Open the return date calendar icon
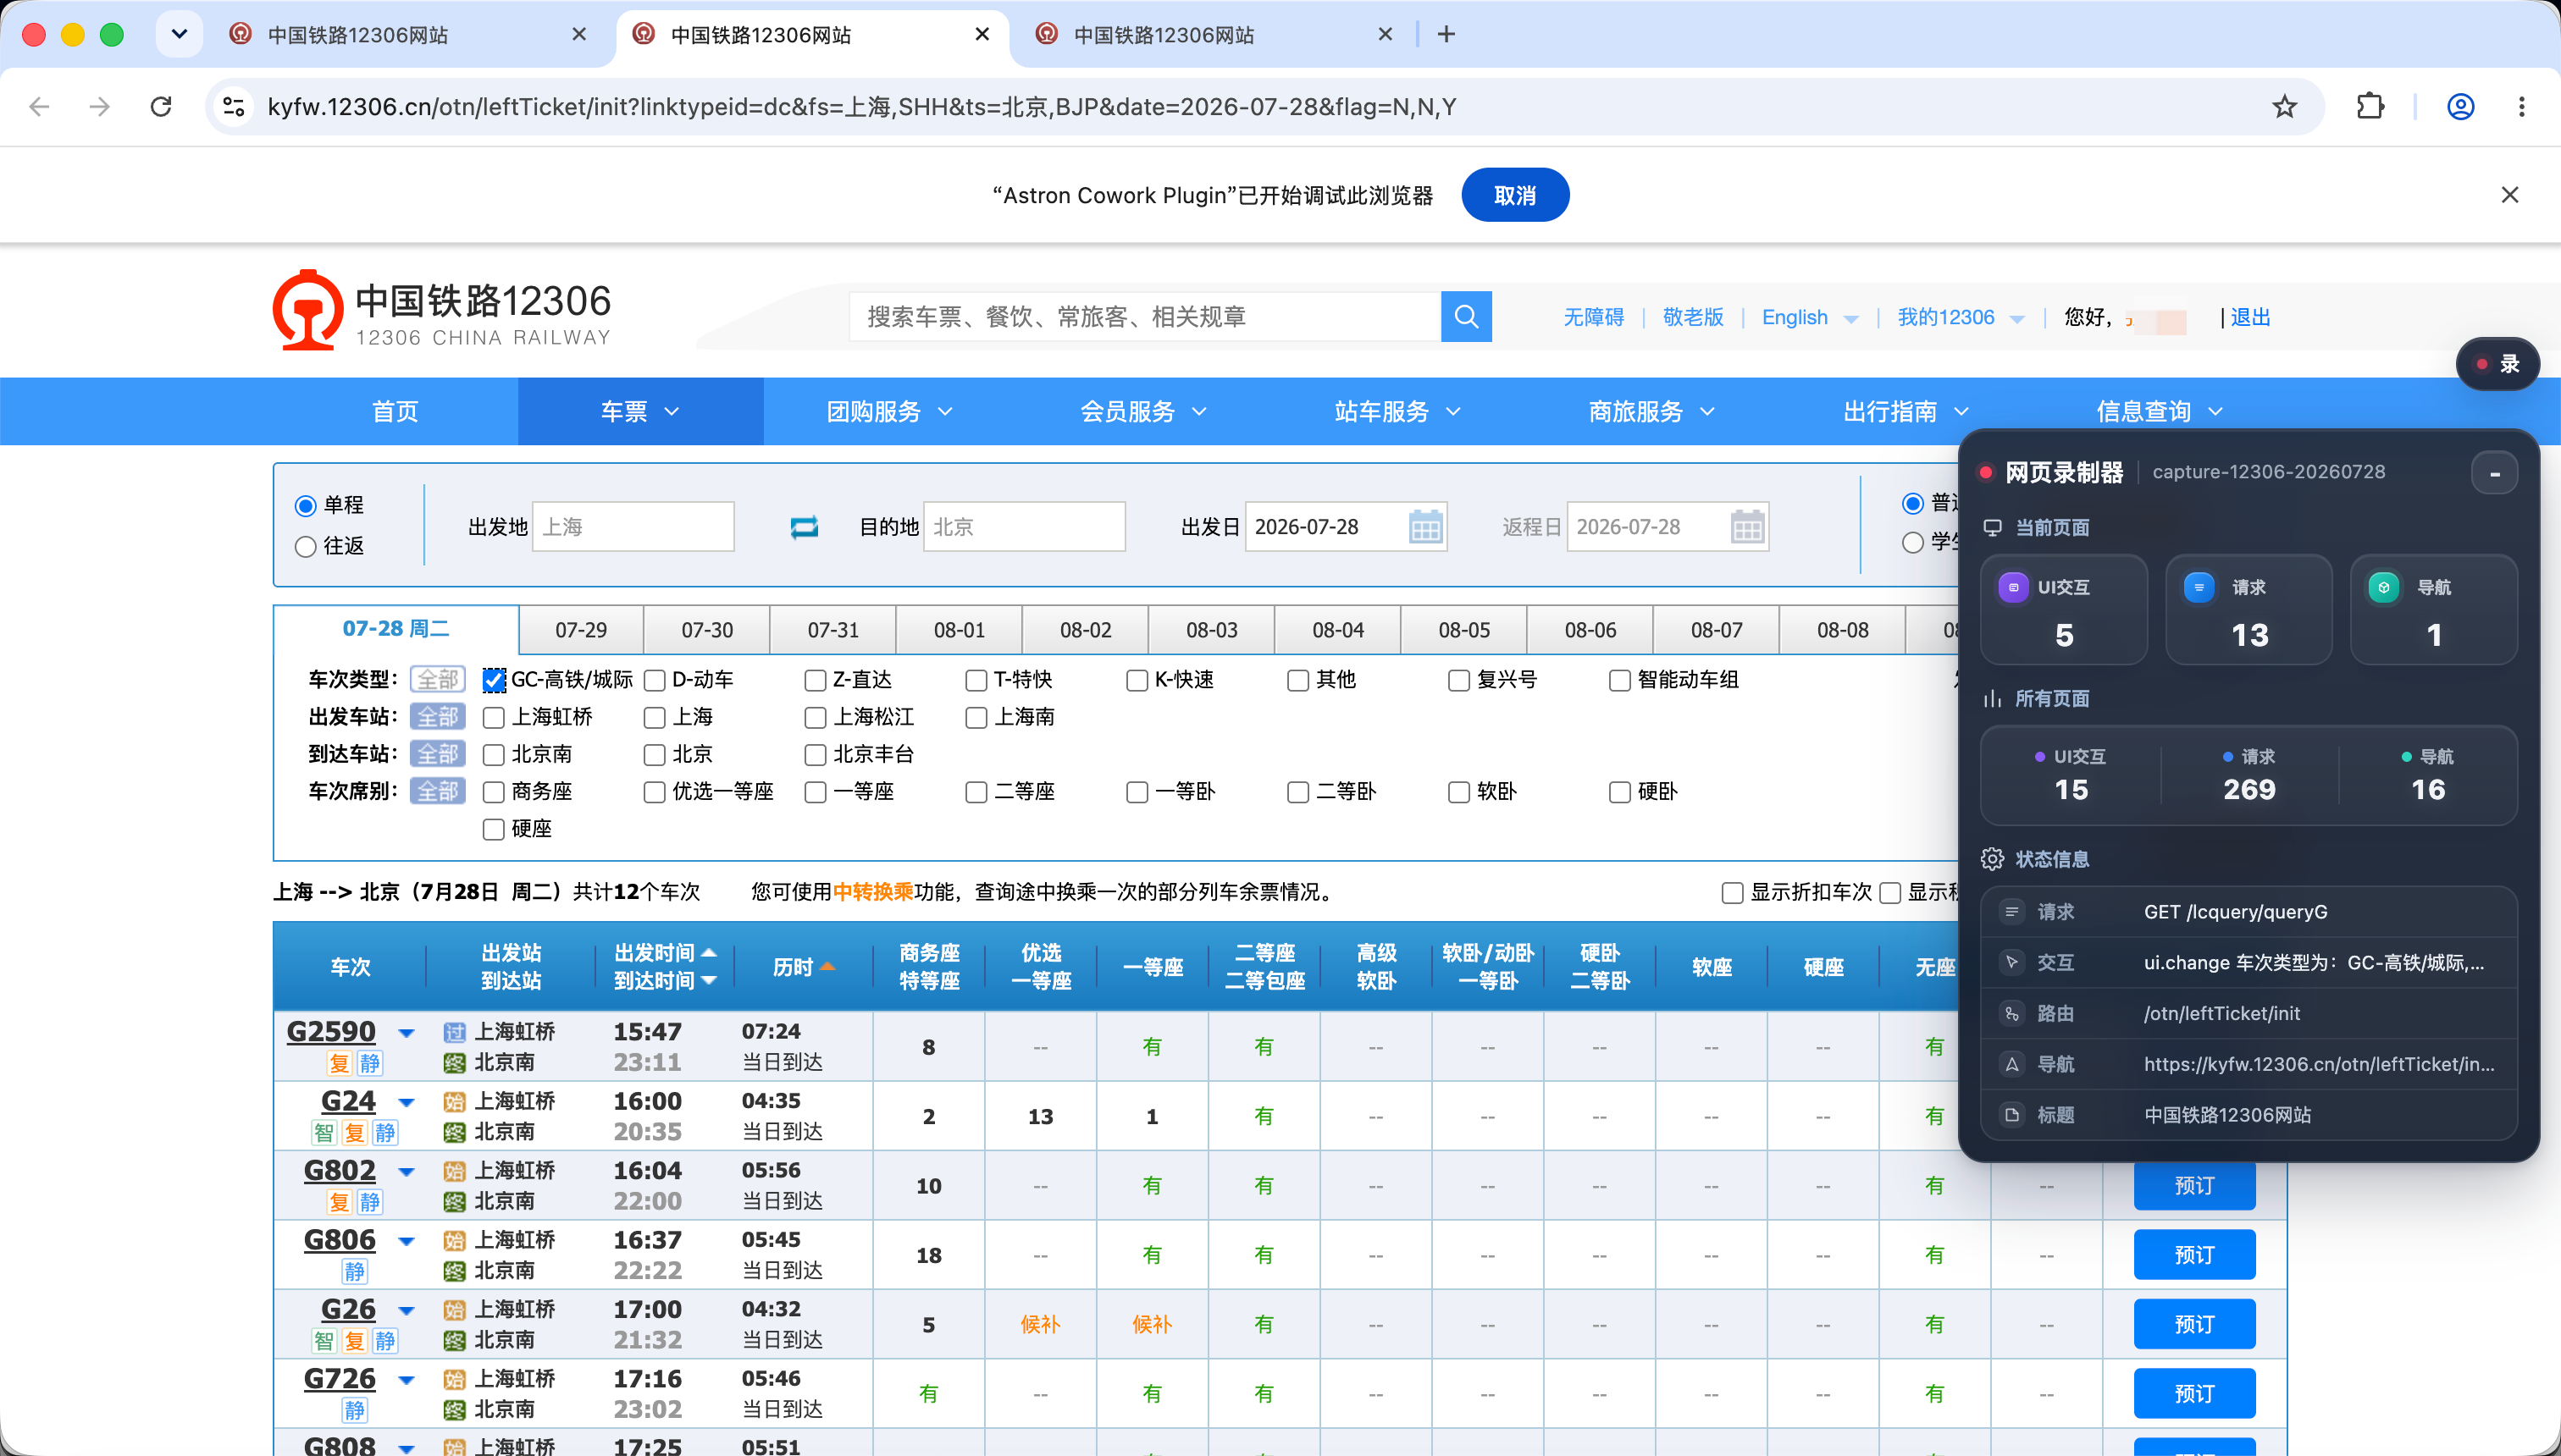The height and width of the screenshot is (1456, 2561). (1746, 527)
